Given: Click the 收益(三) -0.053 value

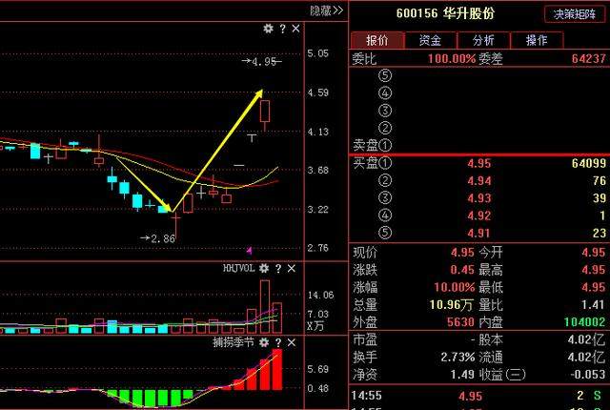Looking at the screenshot, I should pyautogui.click(x=588, y=375).
